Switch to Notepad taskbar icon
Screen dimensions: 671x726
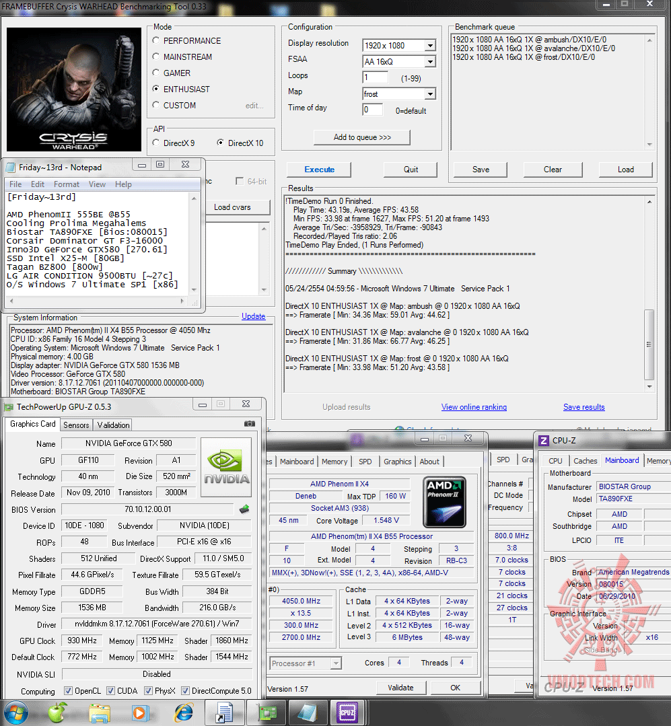tap(308, 713)
